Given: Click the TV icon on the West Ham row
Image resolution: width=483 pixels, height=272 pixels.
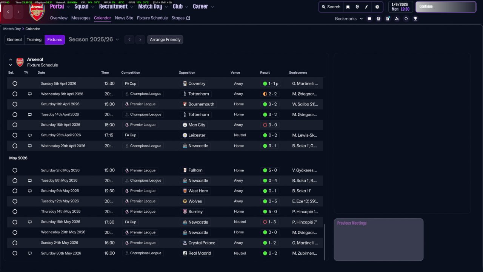Looking at the screenshot, I should tap(30, 191).
